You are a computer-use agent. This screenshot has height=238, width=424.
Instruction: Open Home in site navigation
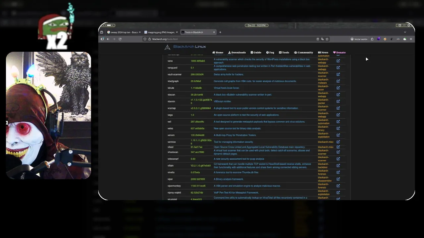coord(218,53)
